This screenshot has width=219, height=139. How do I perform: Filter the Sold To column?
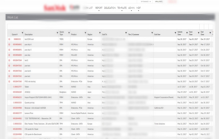point(126,33)
